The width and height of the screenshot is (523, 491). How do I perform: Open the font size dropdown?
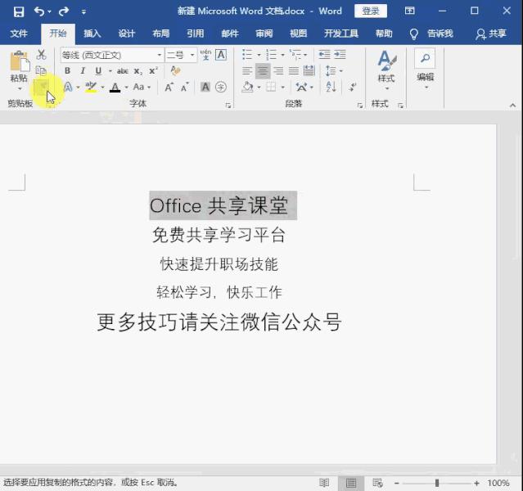(192, 55)
